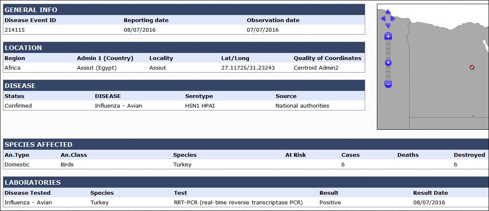Pan the map west with the left arrow

383,19
